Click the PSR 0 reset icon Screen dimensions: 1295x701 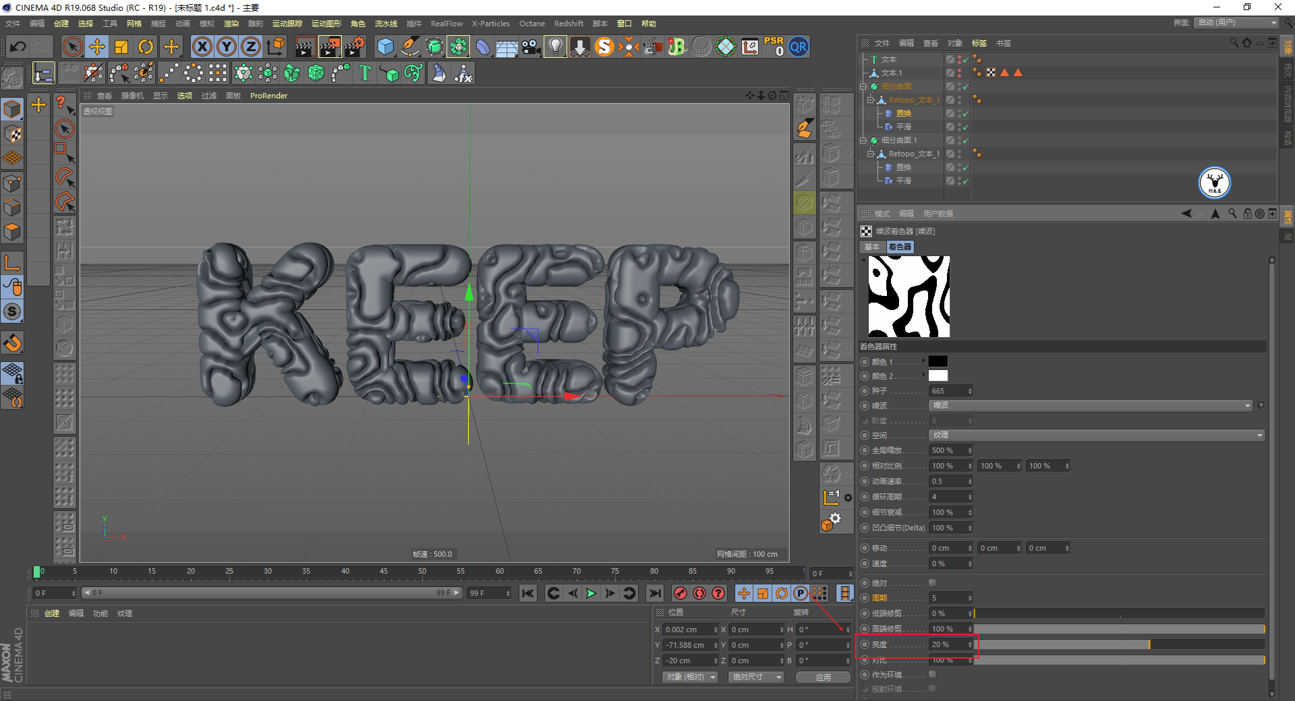pos(774,47)
